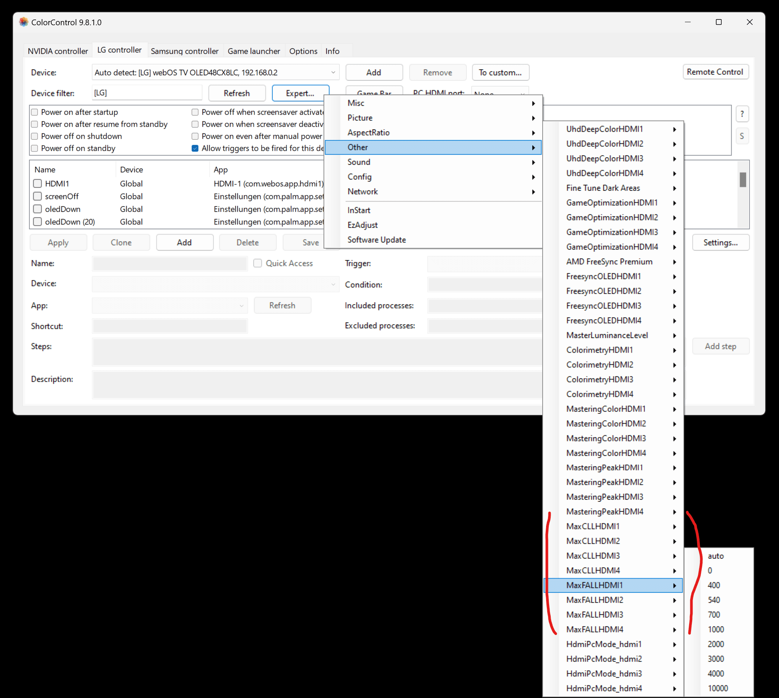Expand ColorimetryHDMI3 submenu
This screenshot has width=779, height=698.
coord(613,379)
